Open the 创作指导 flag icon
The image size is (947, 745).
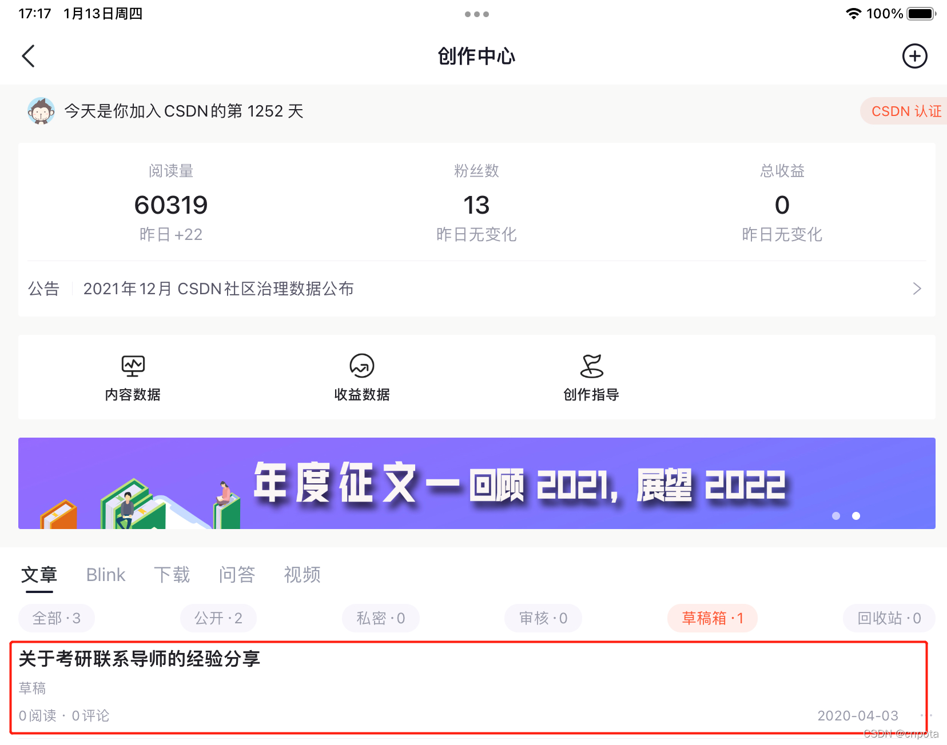tap(591, 366)
